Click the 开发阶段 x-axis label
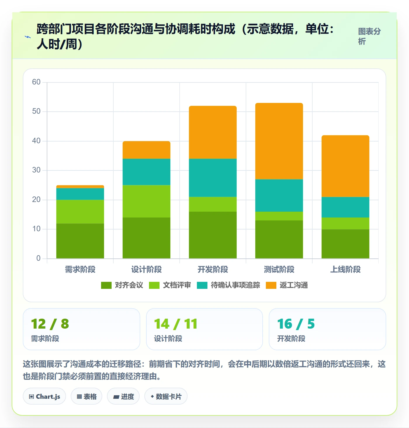This screenshot has width=409, height=428. click(x=213, y=269)
